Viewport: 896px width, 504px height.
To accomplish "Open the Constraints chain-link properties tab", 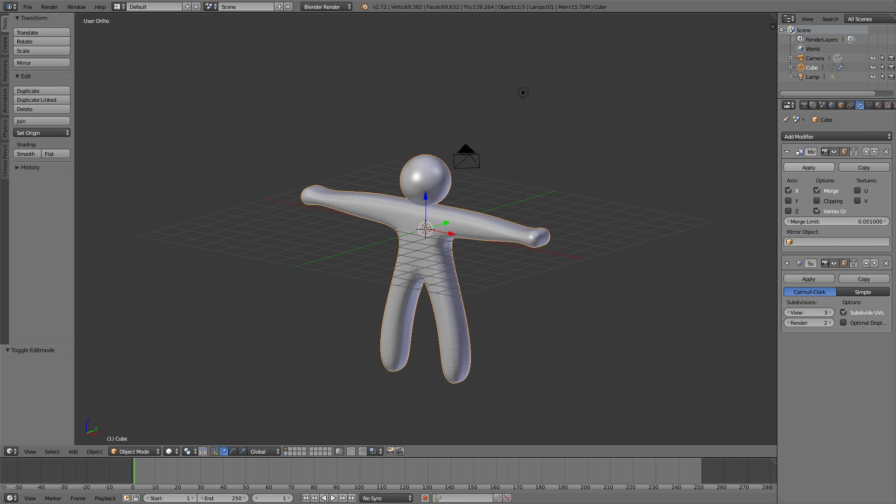I will coord(850,105).
